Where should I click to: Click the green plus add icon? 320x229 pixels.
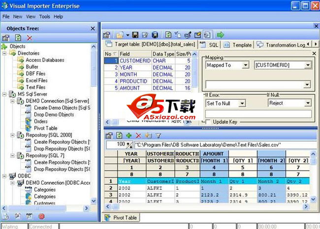pos(129,136)
